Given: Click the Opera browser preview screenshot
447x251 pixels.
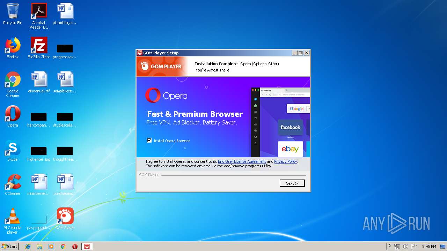Looking at the screenshot, I should click(280, 122).
